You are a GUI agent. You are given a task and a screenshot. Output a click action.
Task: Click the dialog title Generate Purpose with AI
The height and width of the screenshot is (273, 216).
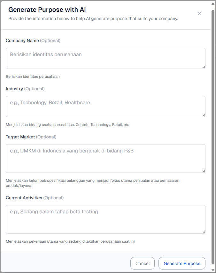[48, 10]
